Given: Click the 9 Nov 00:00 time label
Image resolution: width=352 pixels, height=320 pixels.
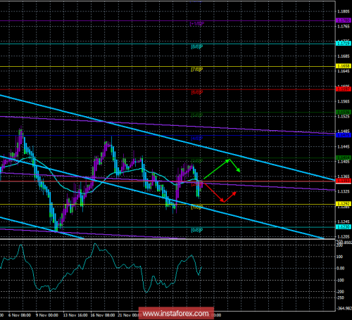Looking at the screenshot, I should tap(47, 315).
